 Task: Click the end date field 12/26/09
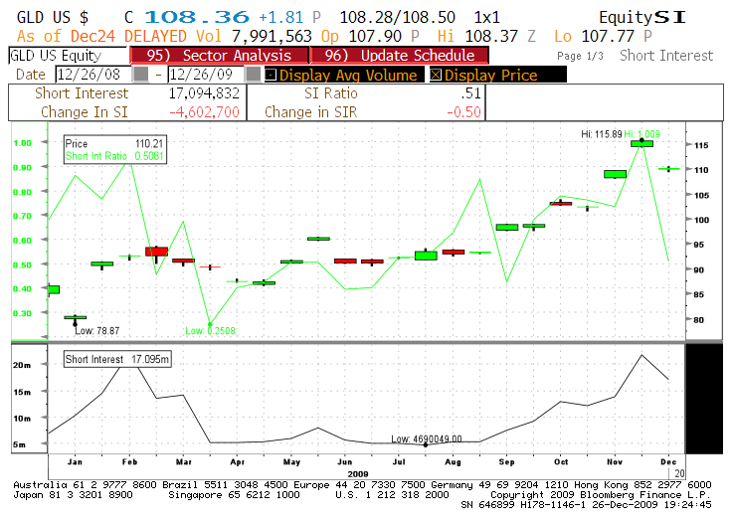206,75
